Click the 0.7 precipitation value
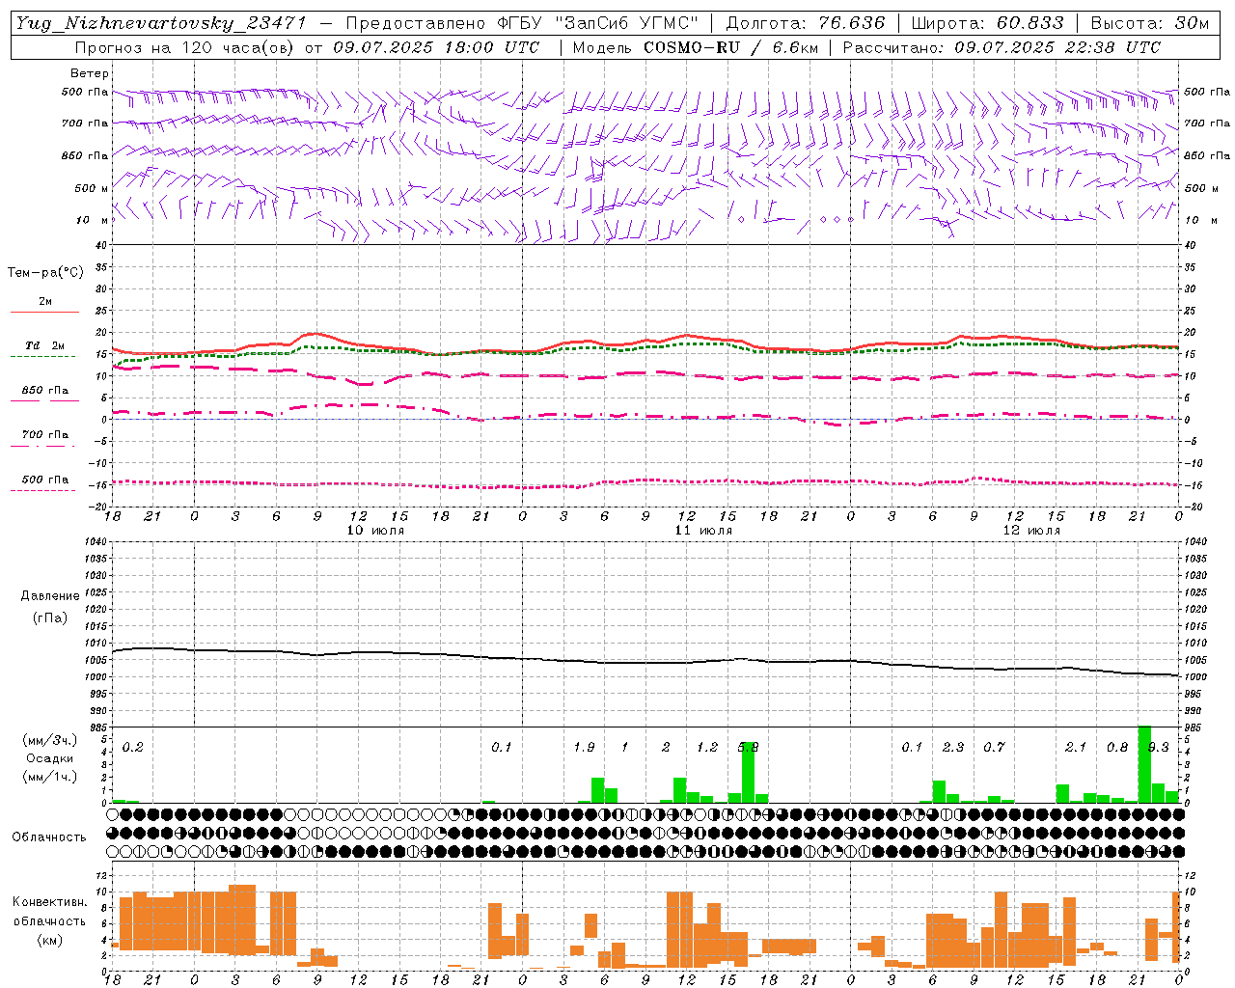The width and height of the screenshot is (1235, 988). (994, 748)
